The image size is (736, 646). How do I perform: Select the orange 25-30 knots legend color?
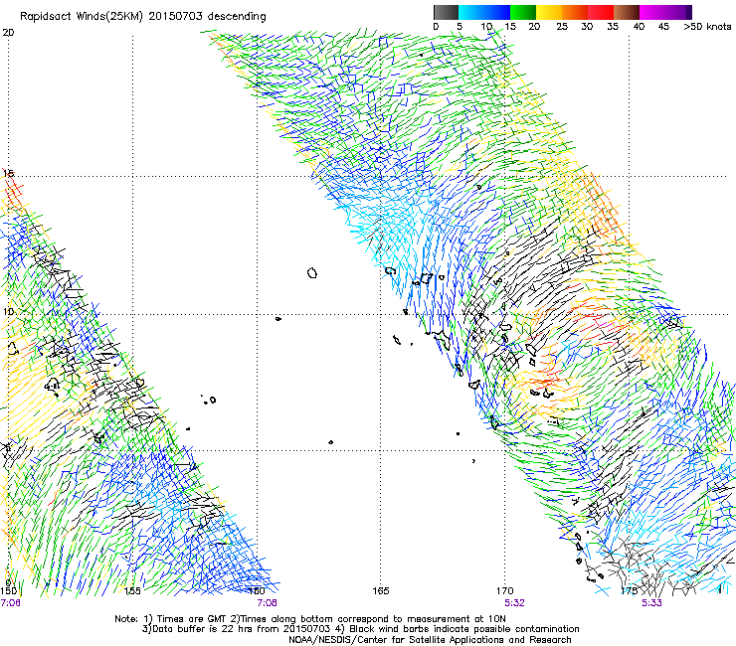point(575,12)
